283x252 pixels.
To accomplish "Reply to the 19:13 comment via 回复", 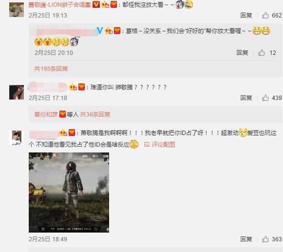I will click(246, 15).
